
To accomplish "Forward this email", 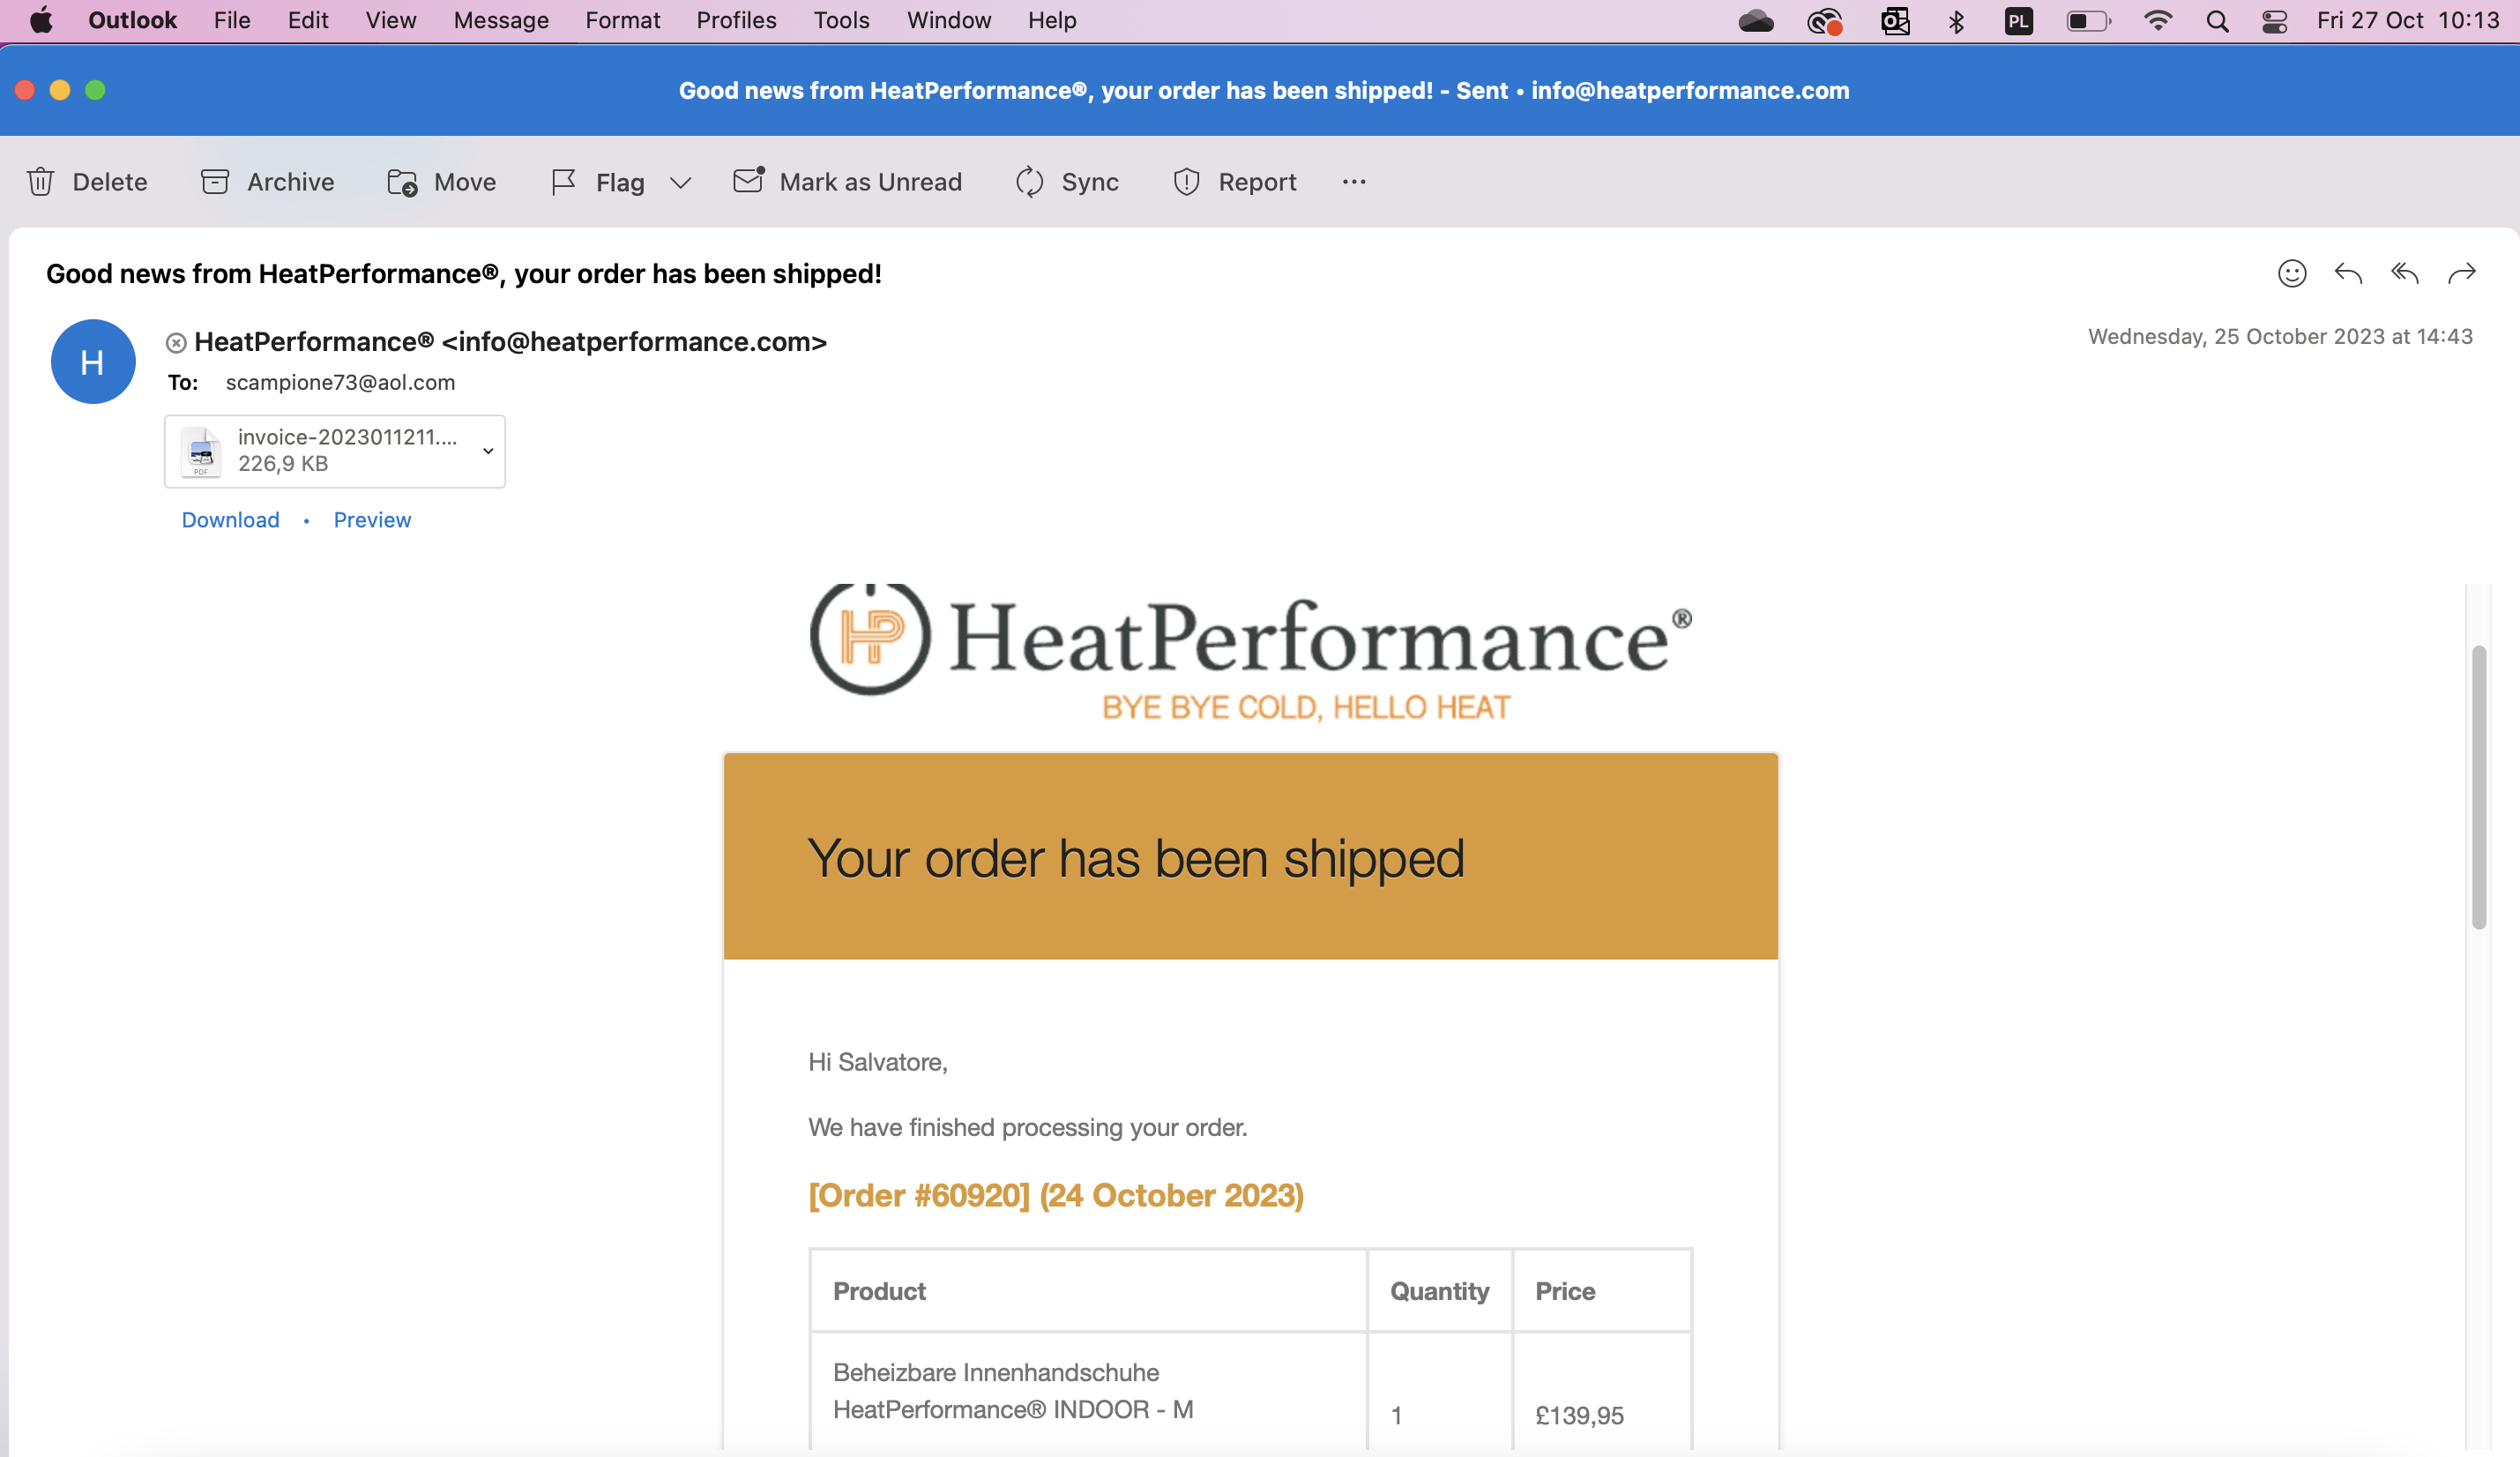I will click(2461, 273).
